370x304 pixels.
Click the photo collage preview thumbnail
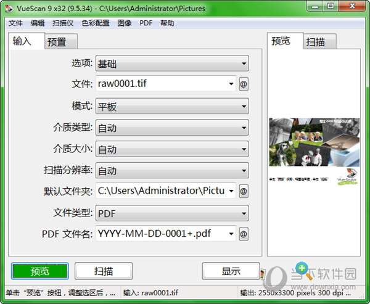click(314, 142)
